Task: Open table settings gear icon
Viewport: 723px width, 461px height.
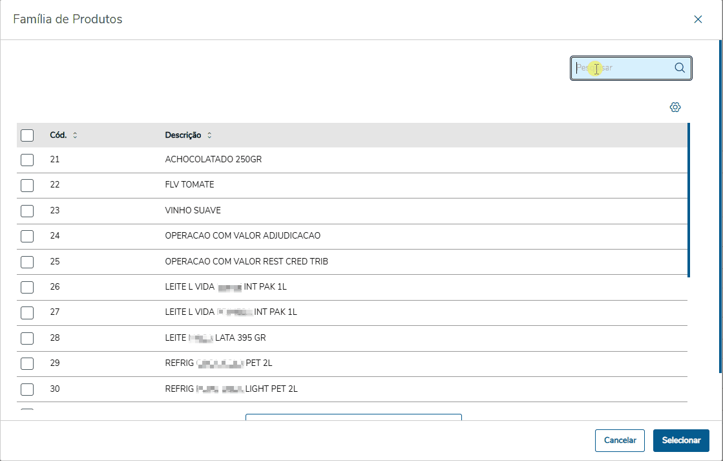Action: pos(675,107)
